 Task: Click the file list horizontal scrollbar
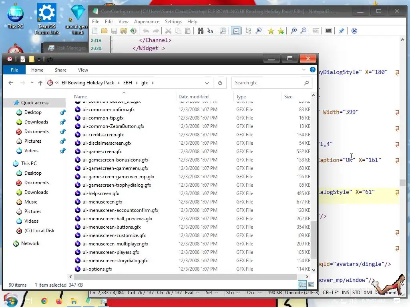point(185,277)
